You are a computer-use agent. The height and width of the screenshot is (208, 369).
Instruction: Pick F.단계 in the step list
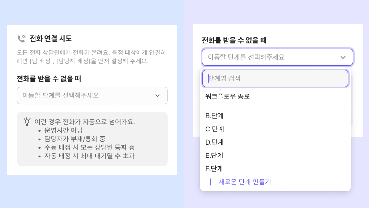214,169
